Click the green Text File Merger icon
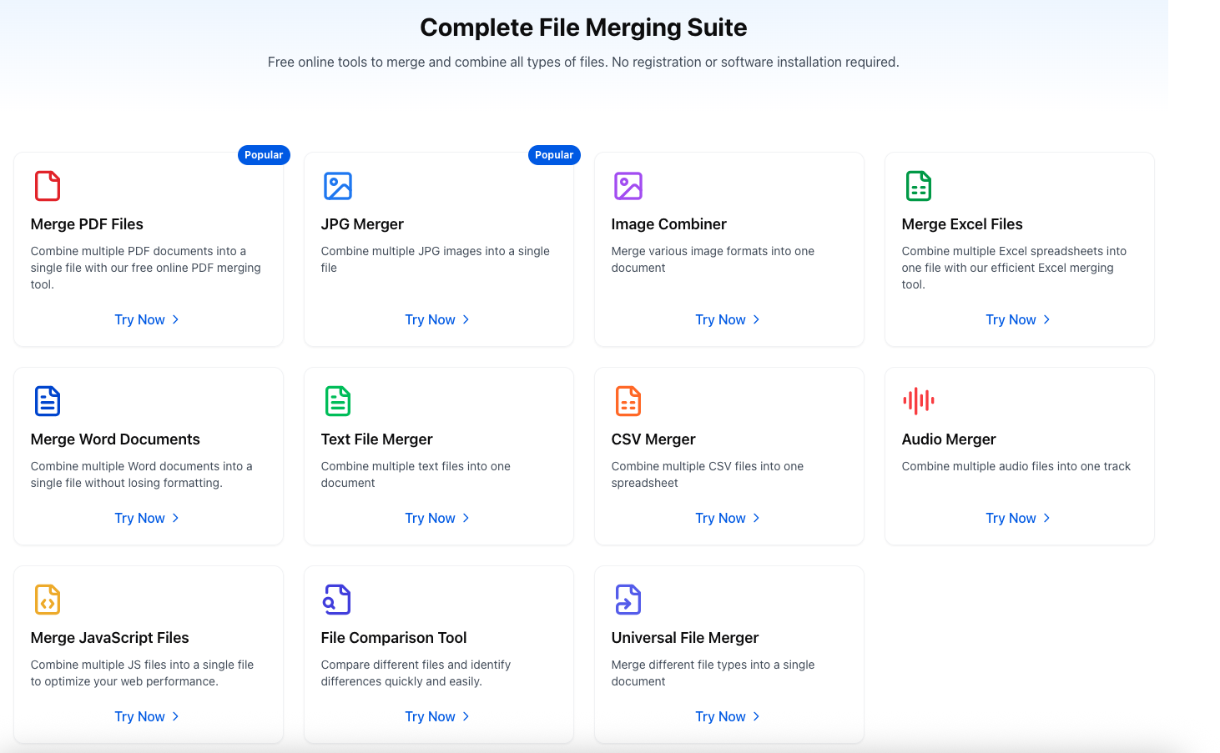This screenshot has width=1220, height=753. tap(338, 401)
